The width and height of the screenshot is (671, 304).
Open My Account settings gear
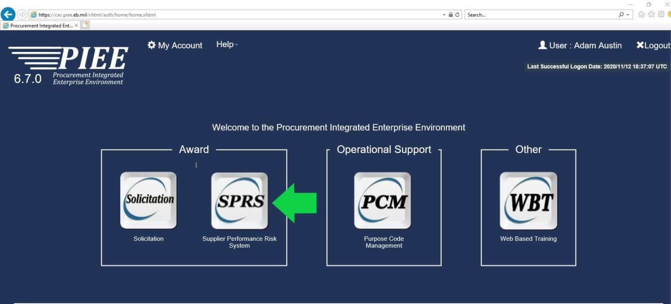tap(151, 44)
